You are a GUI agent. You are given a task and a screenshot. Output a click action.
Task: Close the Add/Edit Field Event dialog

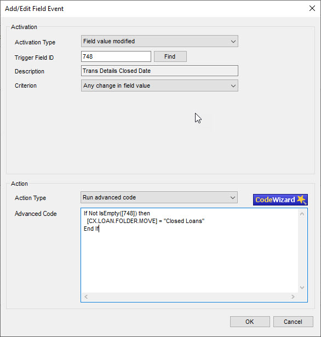click(312, 8)
